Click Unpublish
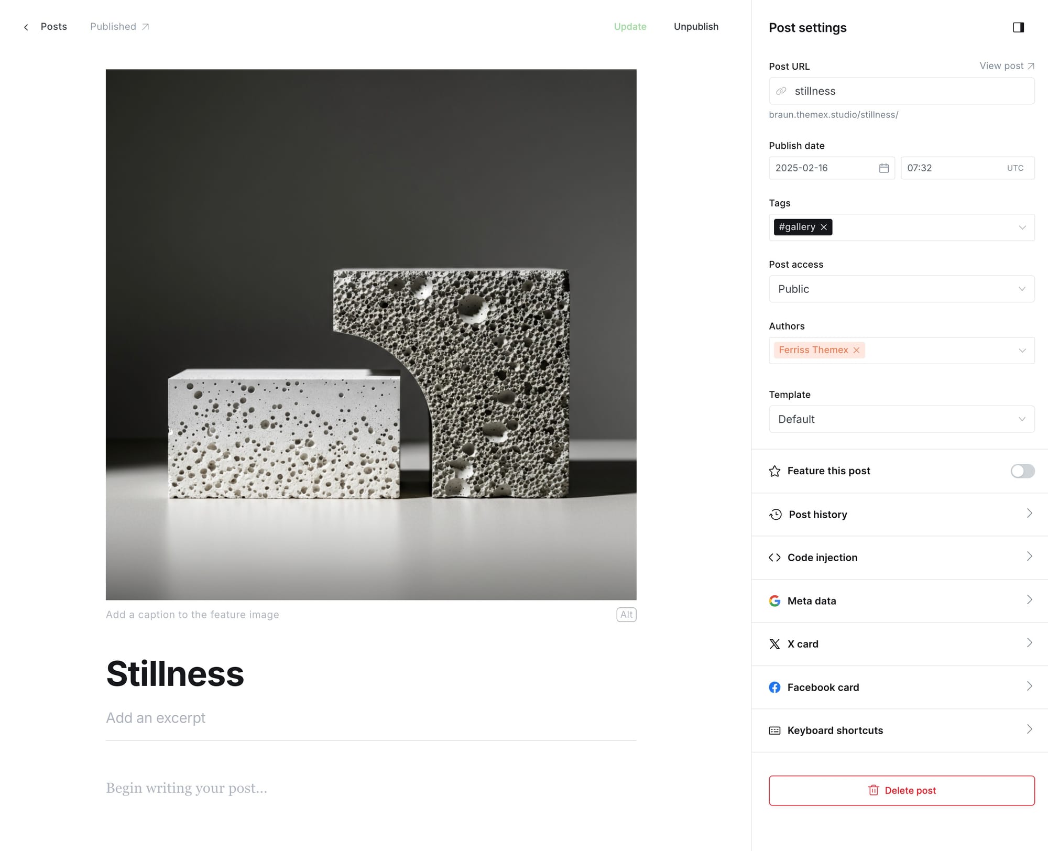 [696, 27]
